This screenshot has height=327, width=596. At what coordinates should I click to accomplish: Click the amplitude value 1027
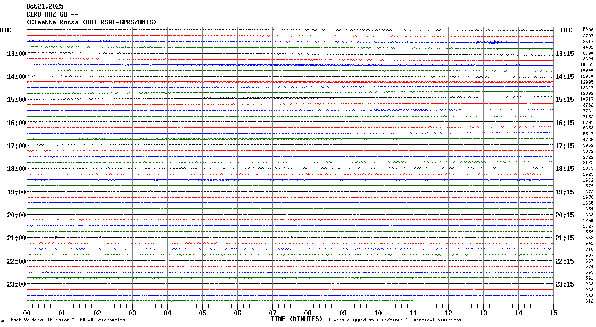[x=588, y=227]
